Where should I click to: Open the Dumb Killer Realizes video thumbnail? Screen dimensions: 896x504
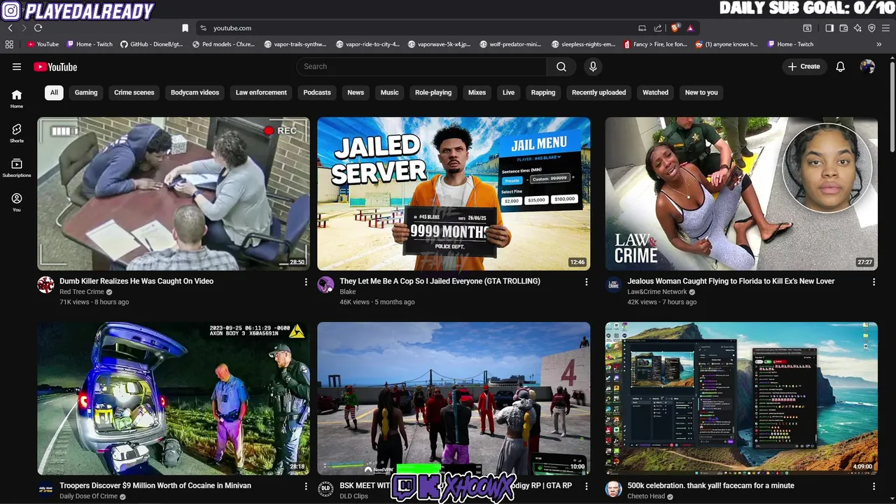pyautogui.click(x=174, y=194)
